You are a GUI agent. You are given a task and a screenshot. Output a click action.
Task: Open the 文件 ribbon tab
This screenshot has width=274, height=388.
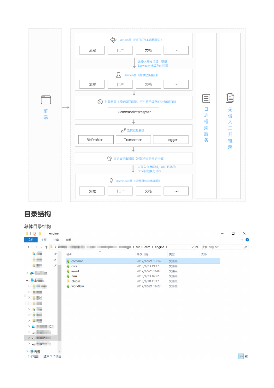tap(31, 240)
